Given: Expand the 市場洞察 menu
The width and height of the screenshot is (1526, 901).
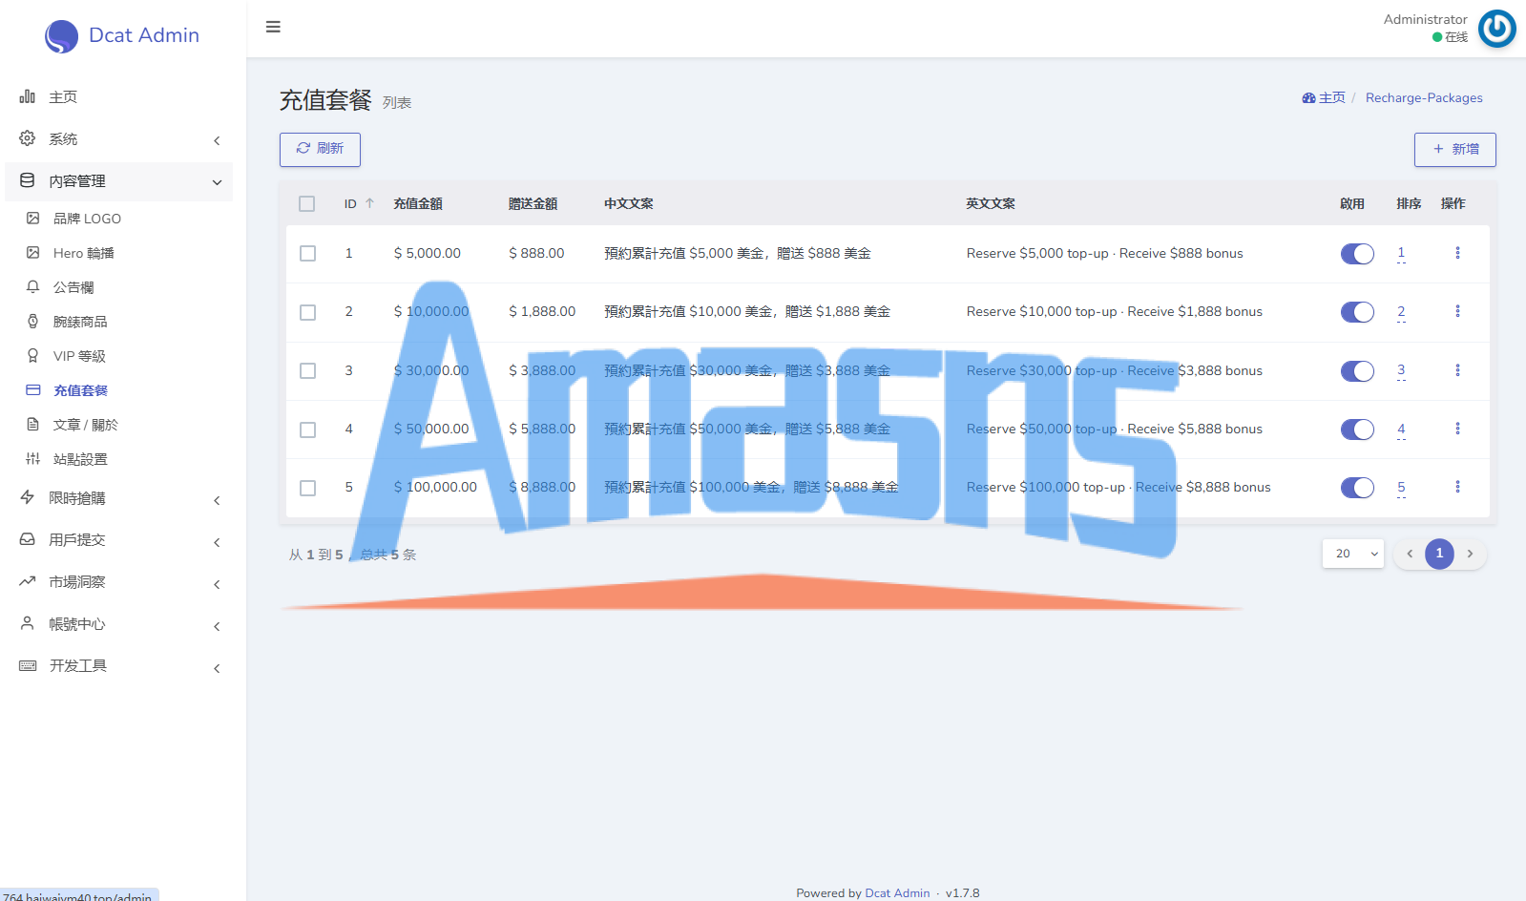Looking at the screenshot, I should (x=118, y=582).
